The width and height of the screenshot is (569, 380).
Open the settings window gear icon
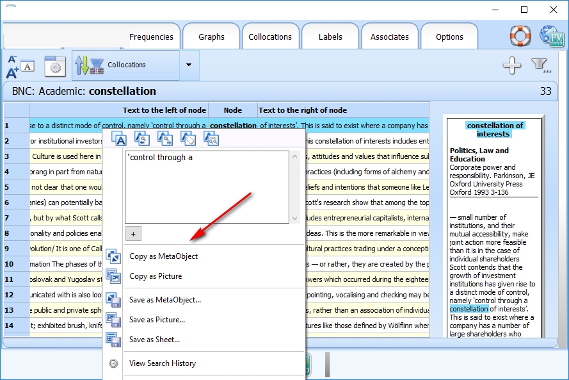coord(54,65)
